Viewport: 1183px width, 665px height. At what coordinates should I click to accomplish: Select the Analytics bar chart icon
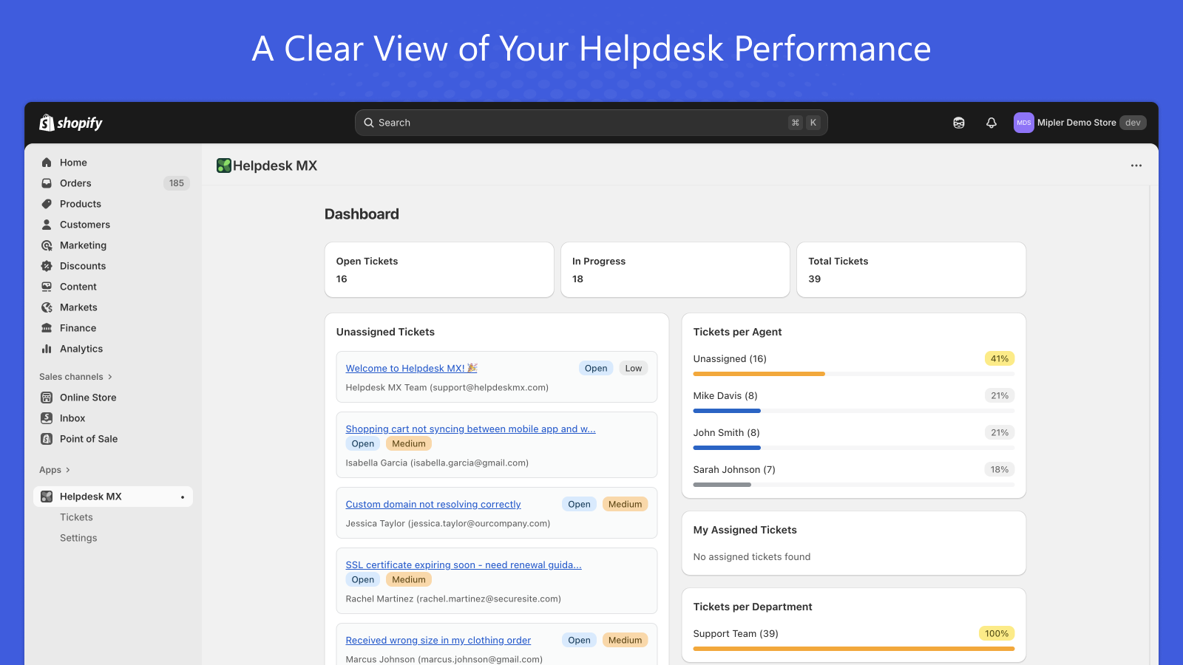point(47,349)
